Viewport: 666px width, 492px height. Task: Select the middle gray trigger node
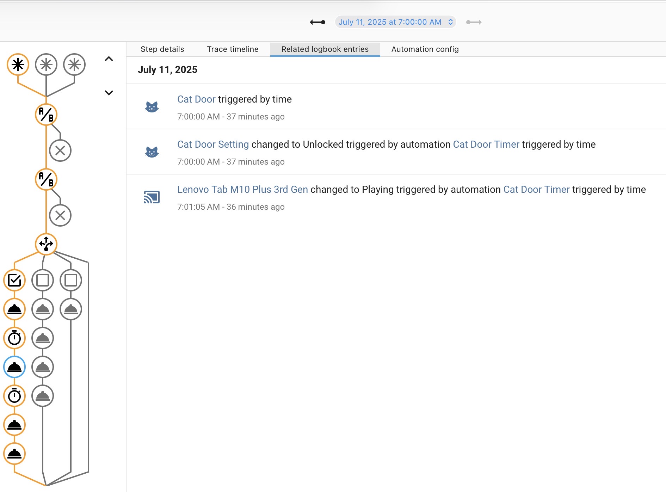pyautogui.click(x=46, y=64)
